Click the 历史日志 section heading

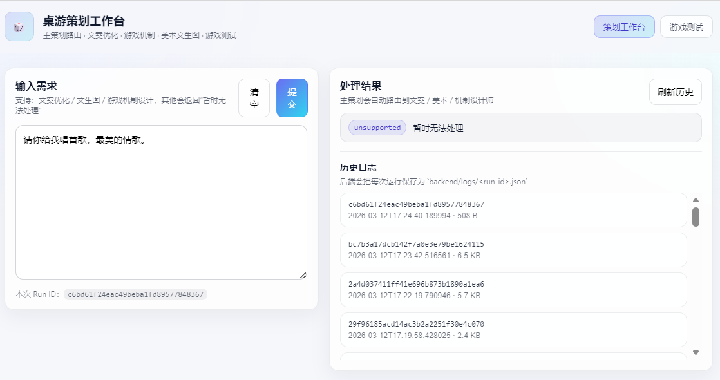[x=358, y=167]
